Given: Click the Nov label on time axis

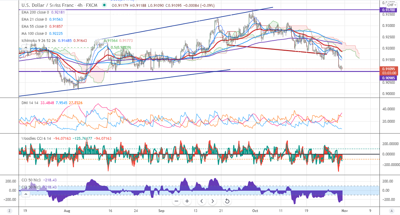Looking at the screenshot, I should (x=344, y=211).
